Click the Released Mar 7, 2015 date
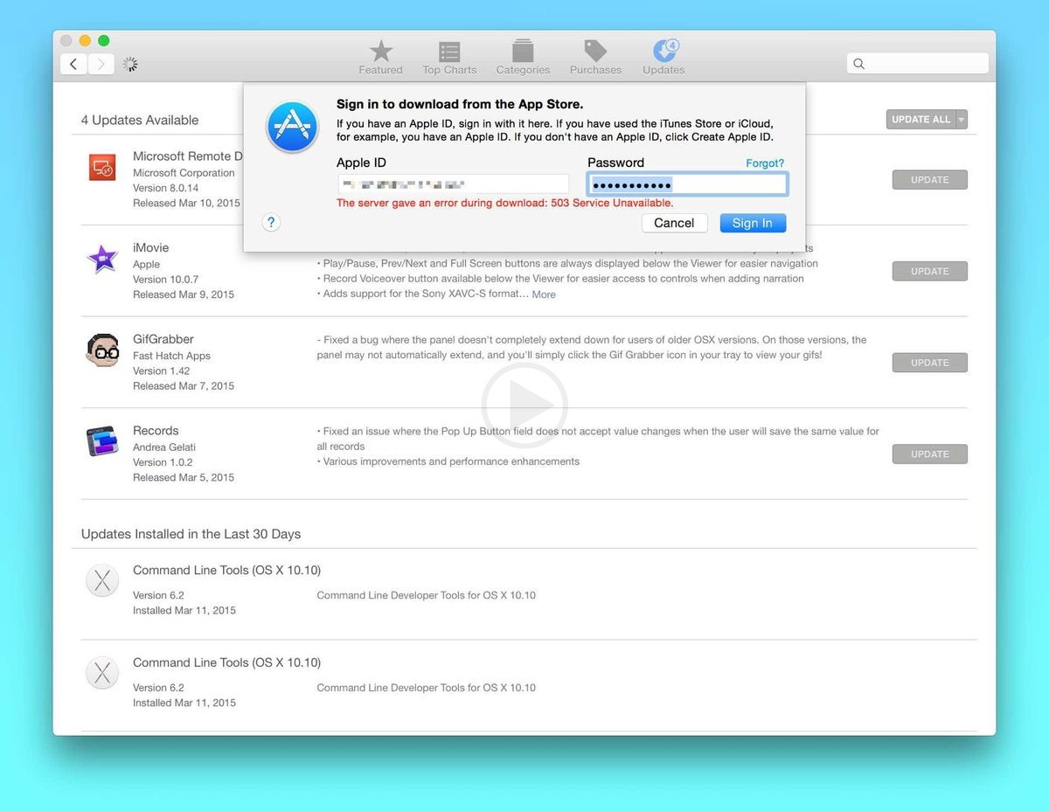This screenshot has width=1049, height=811. point(184,386)
